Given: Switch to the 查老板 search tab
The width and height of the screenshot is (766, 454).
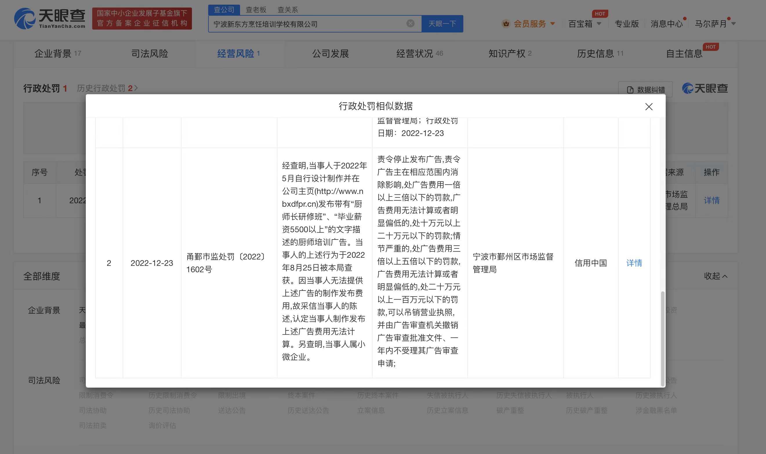Looking at the screenshot, I should pyautogui.click(x=256, y=10).
